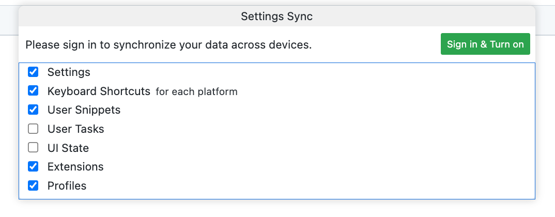Disable the Profiles checkbox
The height and width of the screenshot is (217, 555).
(x=33, y=185)
